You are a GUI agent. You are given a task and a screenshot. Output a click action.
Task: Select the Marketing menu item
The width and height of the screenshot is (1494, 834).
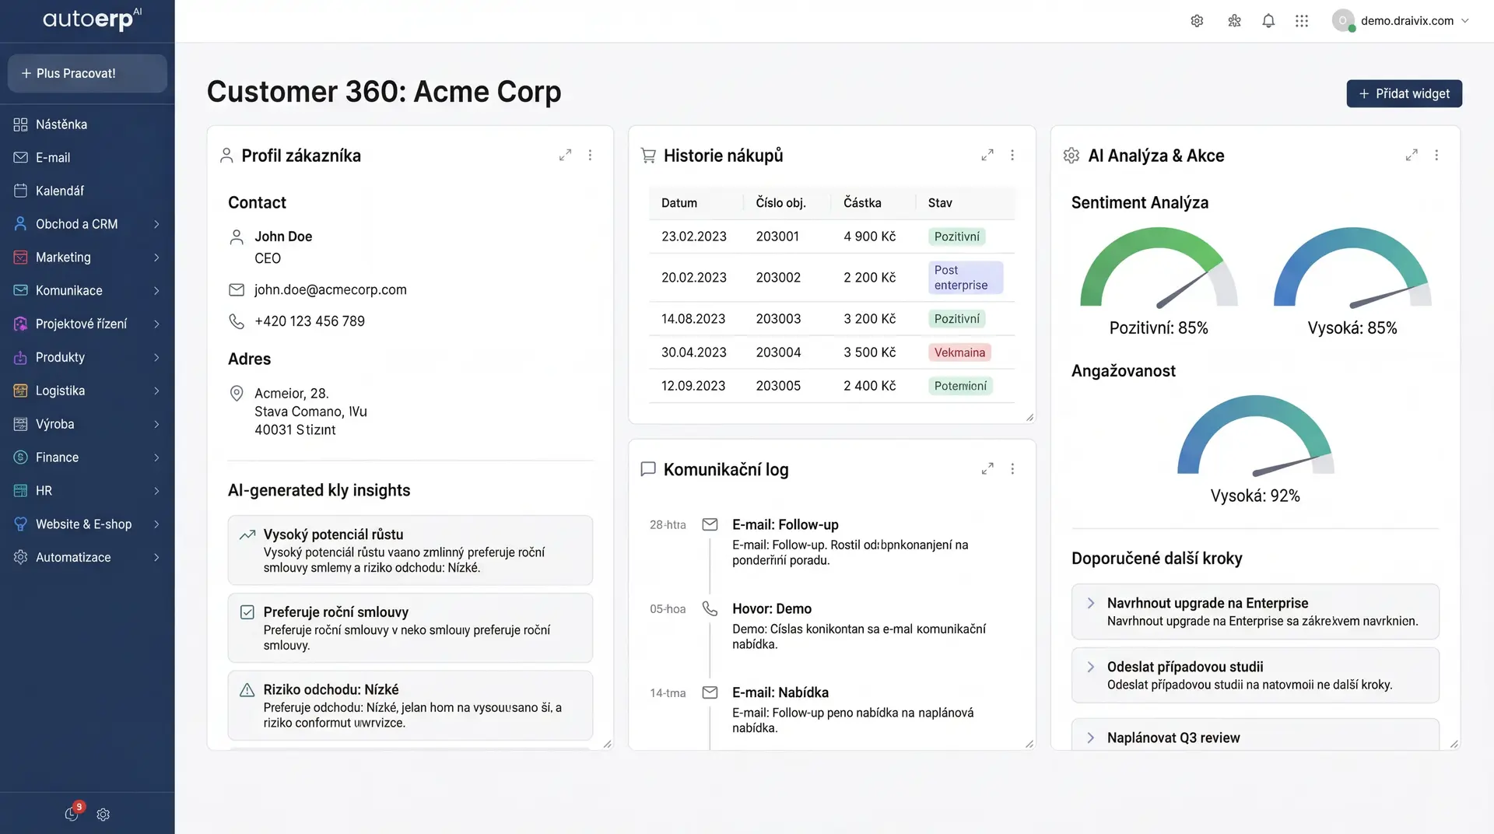[x=87, y=258]
